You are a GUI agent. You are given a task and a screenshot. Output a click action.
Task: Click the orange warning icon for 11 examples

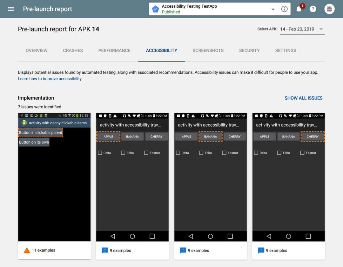27,251
